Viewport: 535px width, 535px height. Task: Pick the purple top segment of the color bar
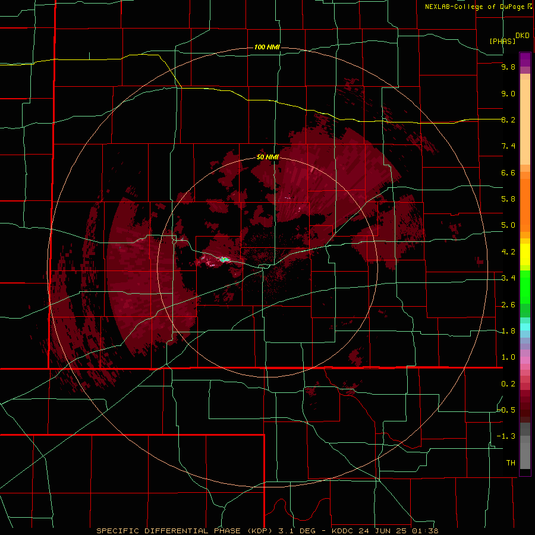tap(525, 59)
